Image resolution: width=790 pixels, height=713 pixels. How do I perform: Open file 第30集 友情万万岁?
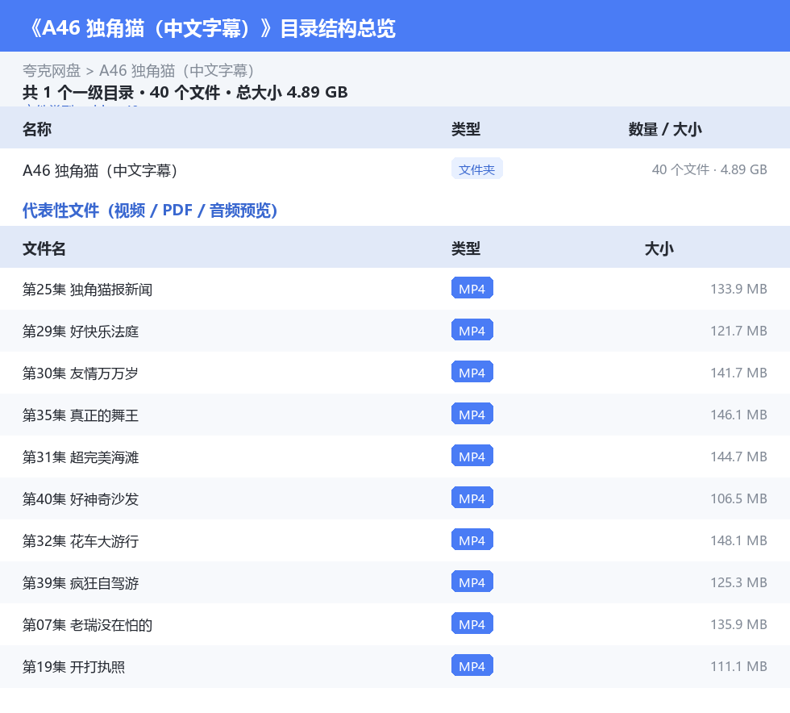[81, 373]
